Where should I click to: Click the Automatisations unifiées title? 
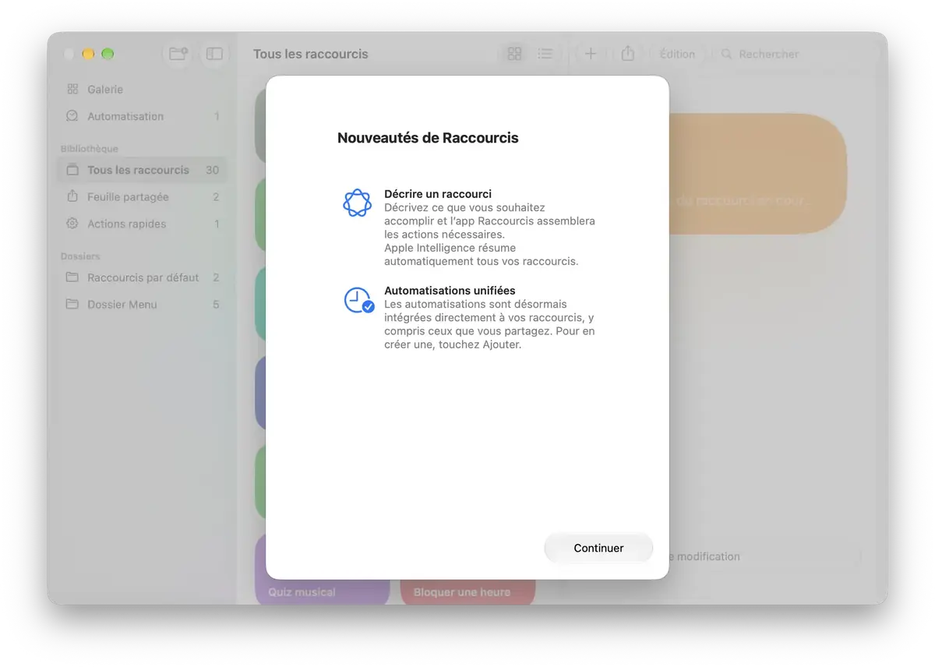[450, 291]
